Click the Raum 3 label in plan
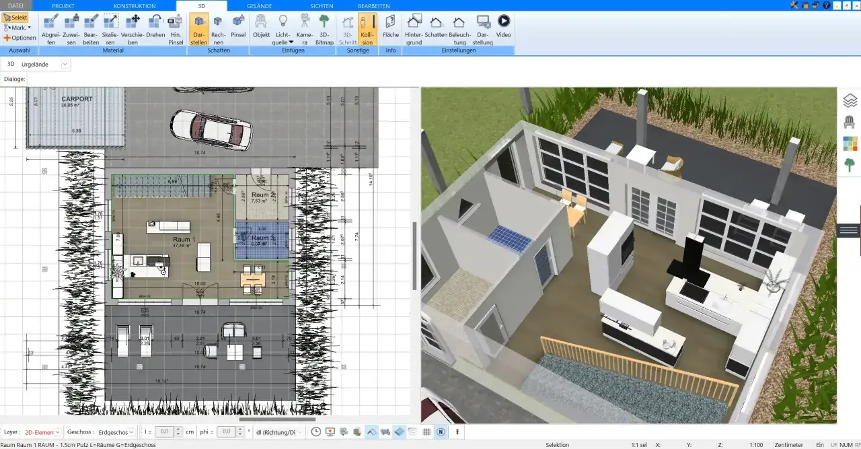Image resolution: width=861 pixels, height=449 pixels. coord(263,238)
